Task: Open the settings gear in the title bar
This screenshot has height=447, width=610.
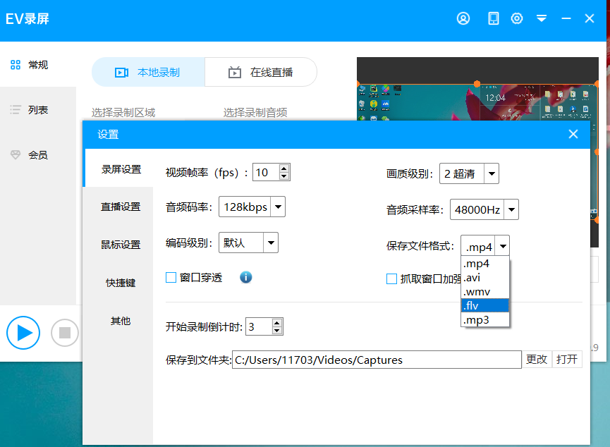Action: (x=517, y=18)
